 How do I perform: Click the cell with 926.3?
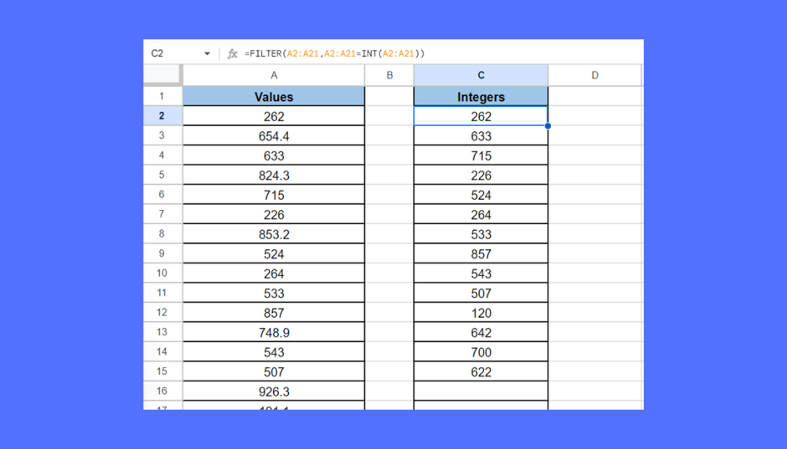(x=274, y=392)
